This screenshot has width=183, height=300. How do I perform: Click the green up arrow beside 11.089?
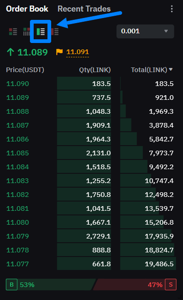click(x=11, y=52)
